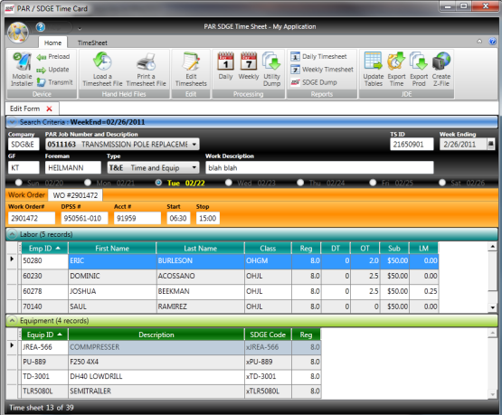Select the Sun 02/20 radio button

[19, 183]
